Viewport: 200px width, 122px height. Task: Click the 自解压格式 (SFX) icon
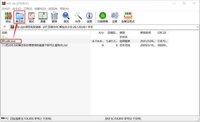coord(128,17)
